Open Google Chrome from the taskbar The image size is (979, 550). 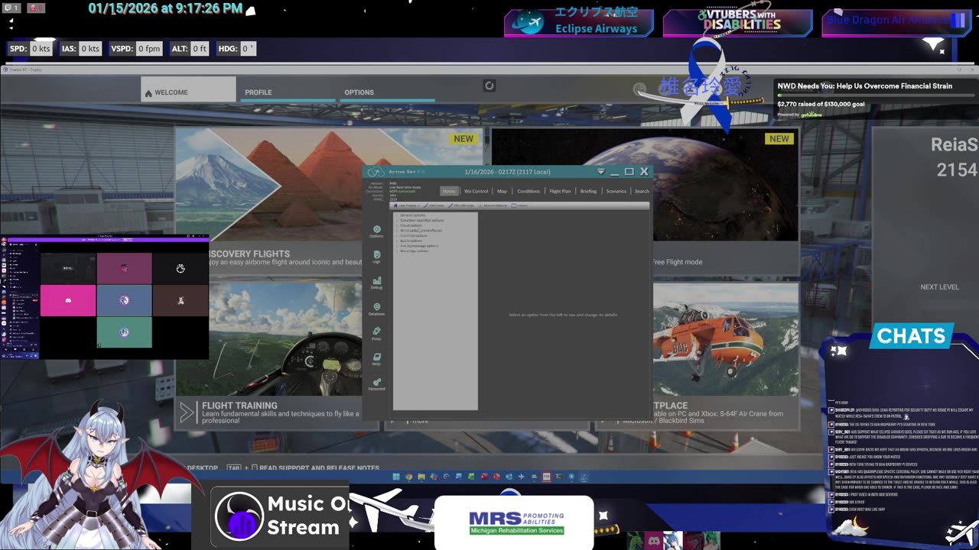tap(409, 477)
